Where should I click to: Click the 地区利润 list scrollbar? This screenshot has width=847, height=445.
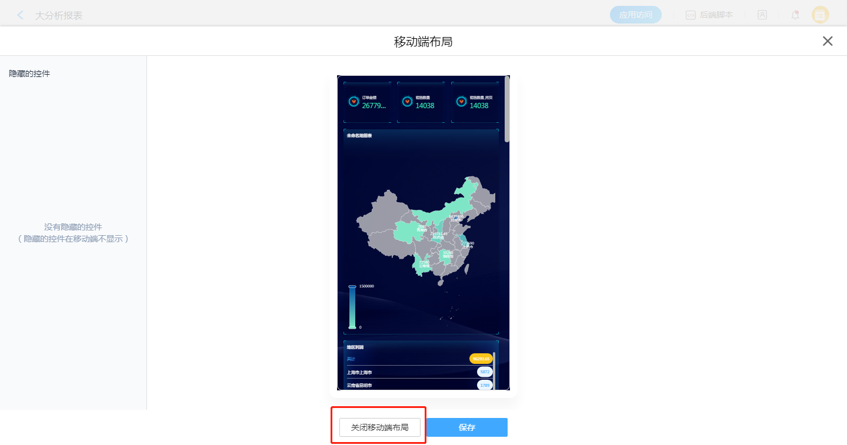coord(494,370)
